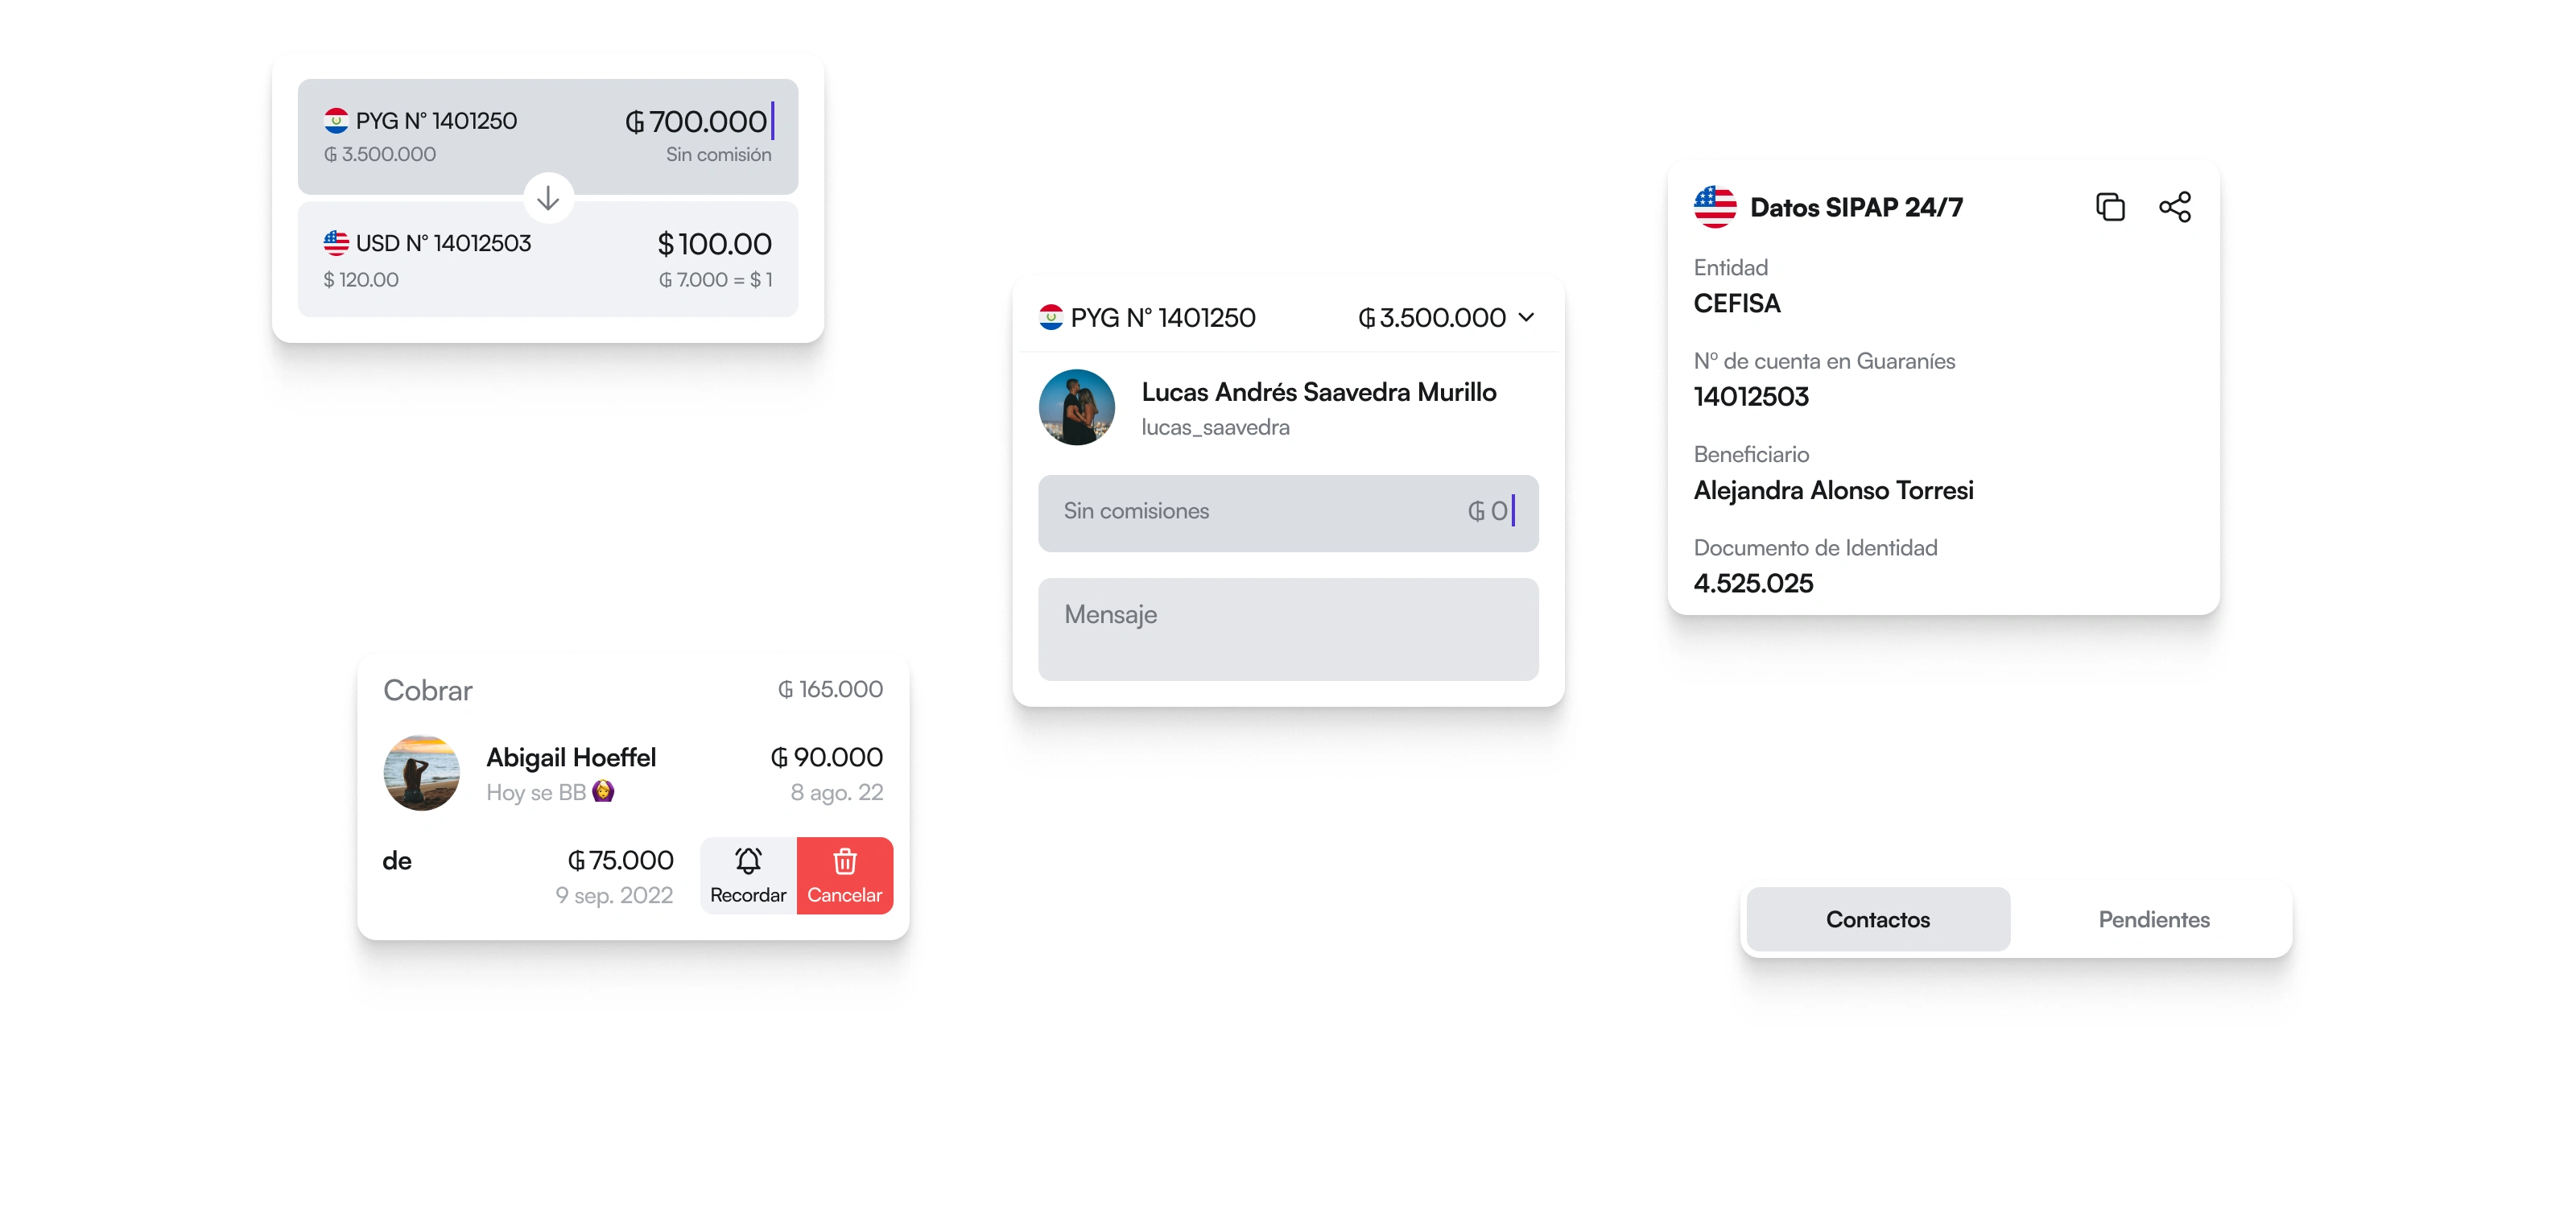Viewport: 2576px width, 1230px height.
Task: Click the share icon in SIPAP card
Action: pos(2174,207)
